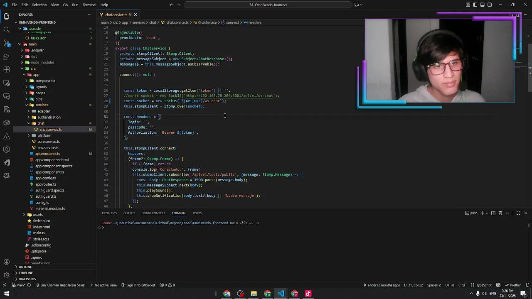This screenshot has width=532, height=299.
Task: Open the Help menu
Action: (x=104, y=5)
